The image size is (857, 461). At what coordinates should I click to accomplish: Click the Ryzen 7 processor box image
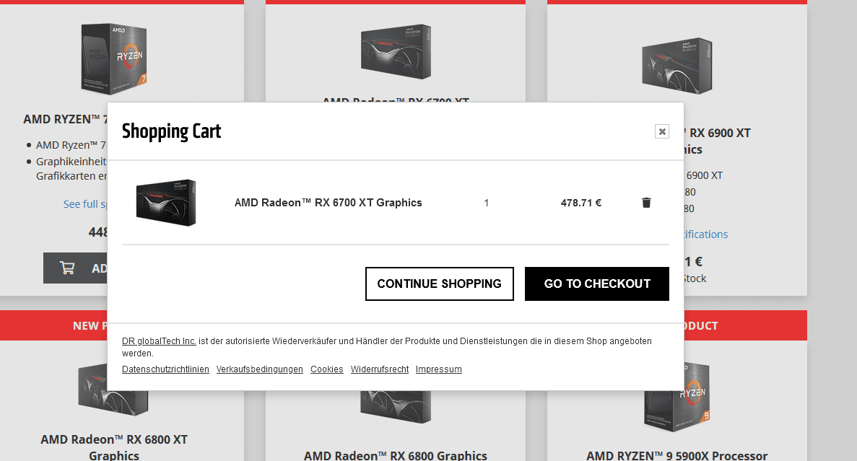(113, 58)
